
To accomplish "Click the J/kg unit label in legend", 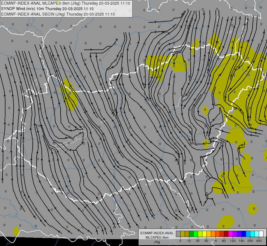I will [x=157, y=242].
